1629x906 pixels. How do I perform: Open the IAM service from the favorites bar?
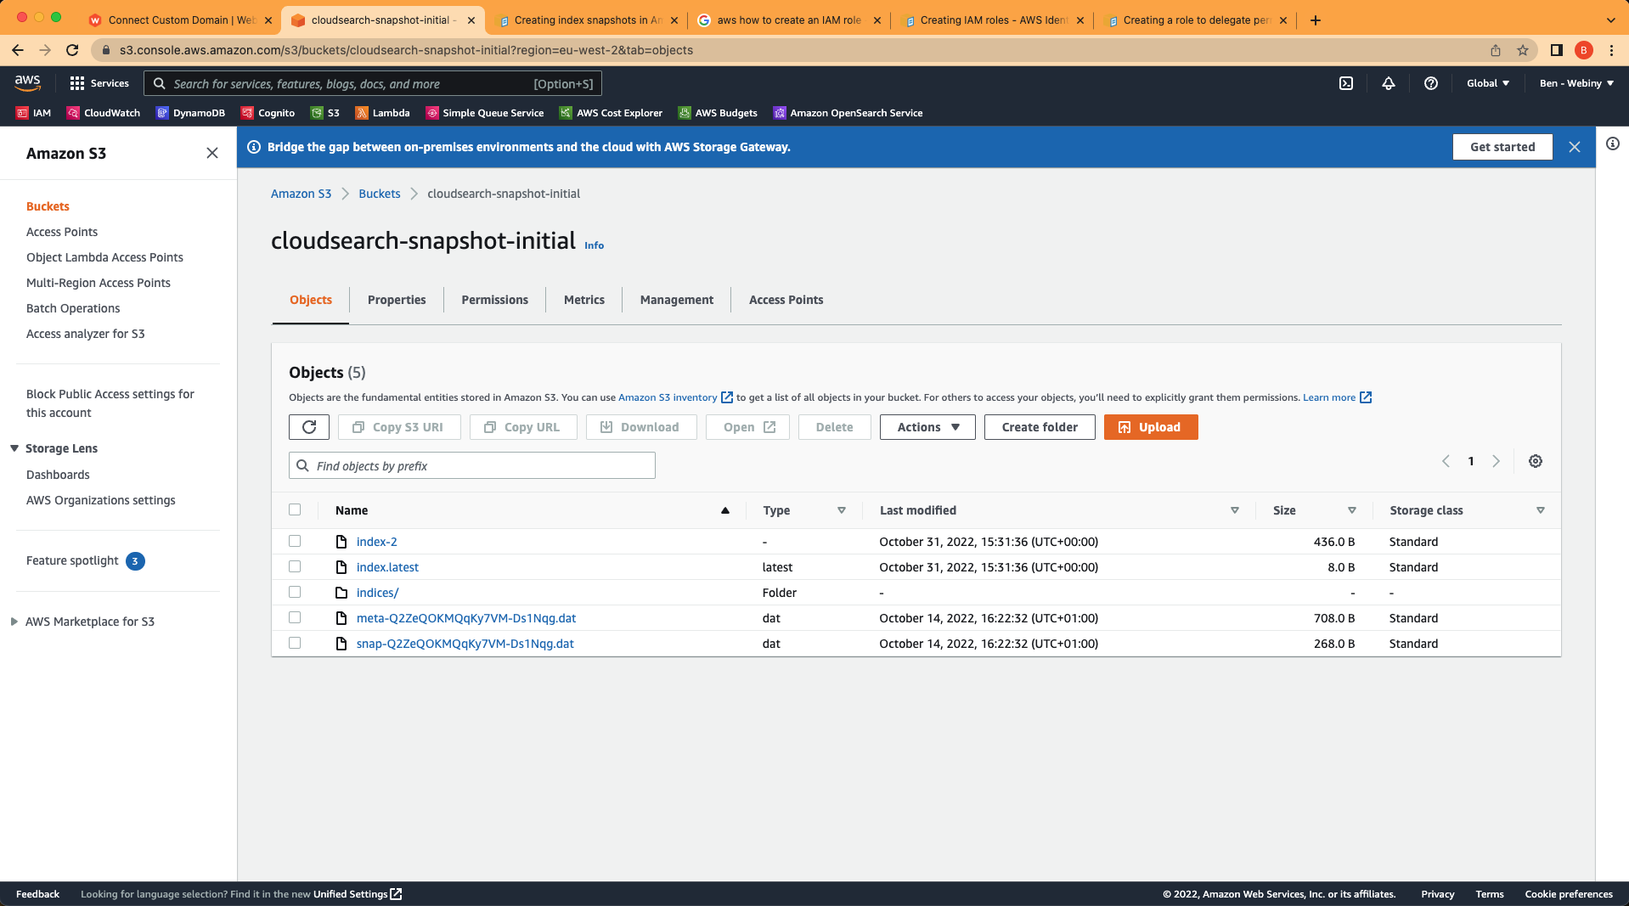[x=33, y=112]
